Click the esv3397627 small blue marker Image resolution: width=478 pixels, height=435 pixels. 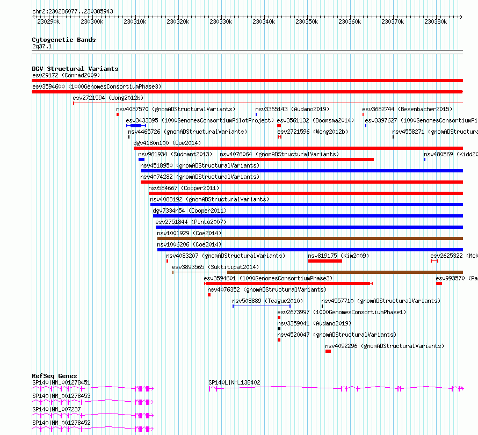click(x=366, y=126)
